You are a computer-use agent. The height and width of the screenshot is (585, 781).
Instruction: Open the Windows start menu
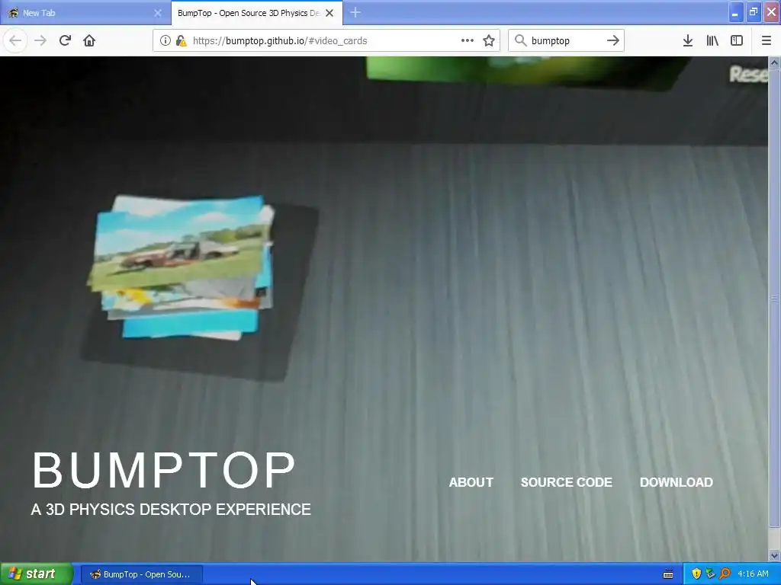pos(37,574)
